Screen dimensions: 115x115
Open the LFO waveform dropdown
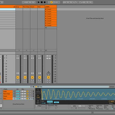point(74,108)
